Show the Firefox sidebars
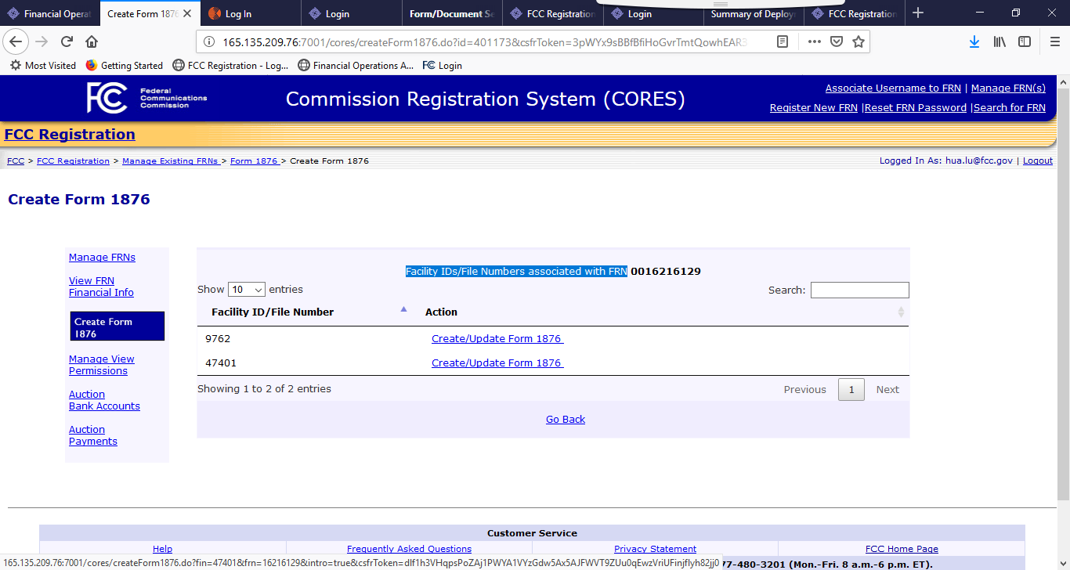The height and width of the screenshot is (570, 1070). click(x=1025, y=41)
